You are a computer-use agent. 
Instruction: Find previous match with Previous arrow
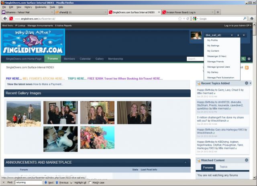(62, 182)
